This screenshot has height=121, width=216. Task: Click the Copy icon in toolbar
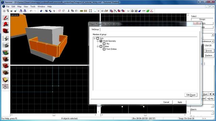(x=72, y=11)
